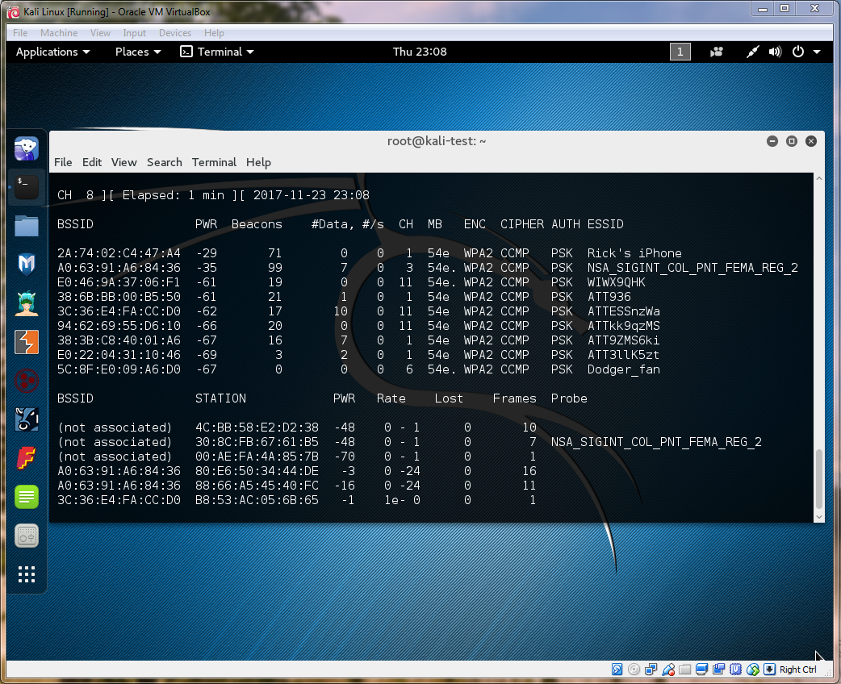
Task: Click the Thu 23:08 clock
Action: [420, 52]
